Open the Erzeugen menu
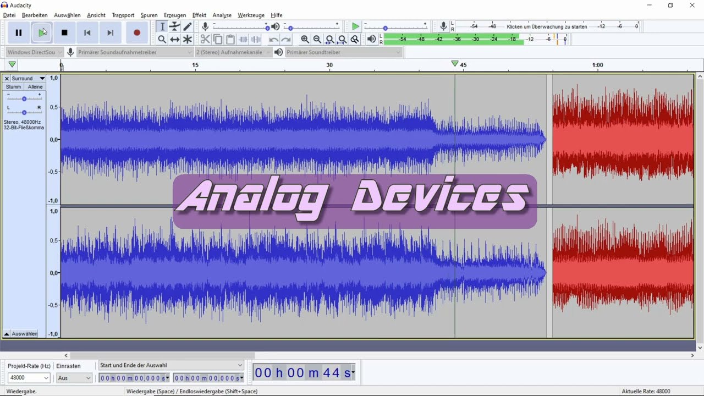The image size is (704, 396). pyautogui.click(x=175, y=15)
